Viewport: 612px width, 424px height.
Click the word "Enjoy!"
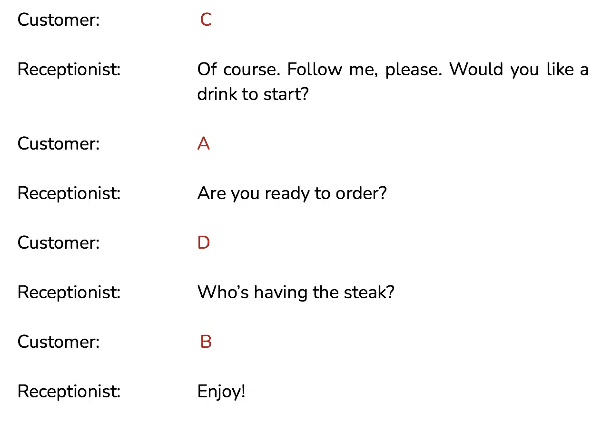pyautogui.click(x=221, y=392)
